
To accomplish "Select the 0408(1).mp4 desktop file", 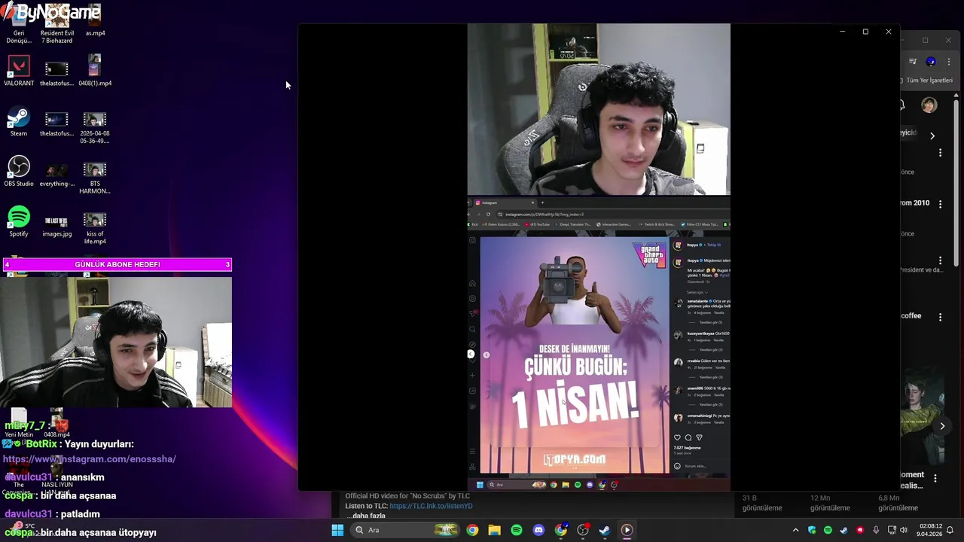I will coord(95,71).
